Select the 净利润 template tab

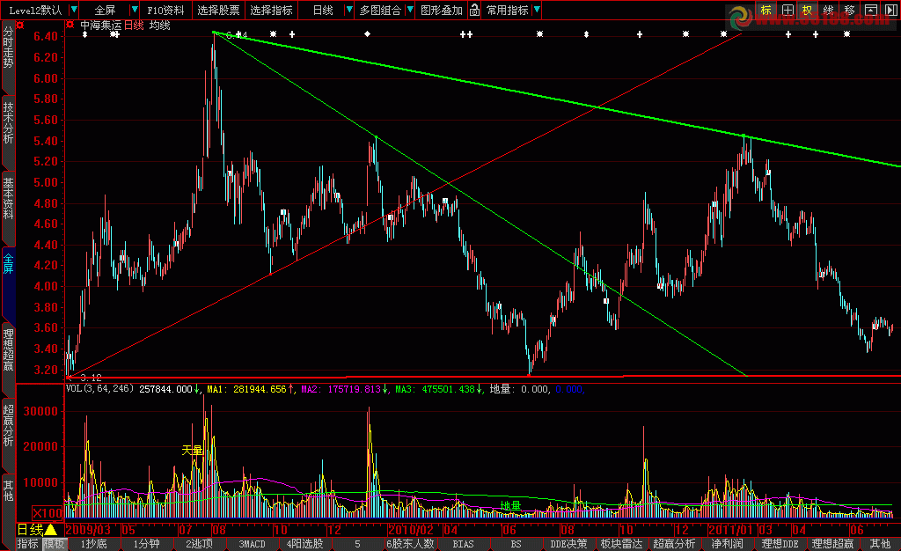[727, 544]
